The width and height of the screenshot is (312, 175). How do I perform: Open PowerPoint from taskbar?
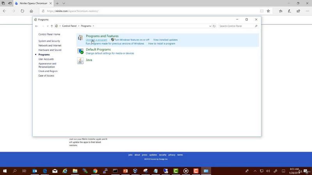125,171
